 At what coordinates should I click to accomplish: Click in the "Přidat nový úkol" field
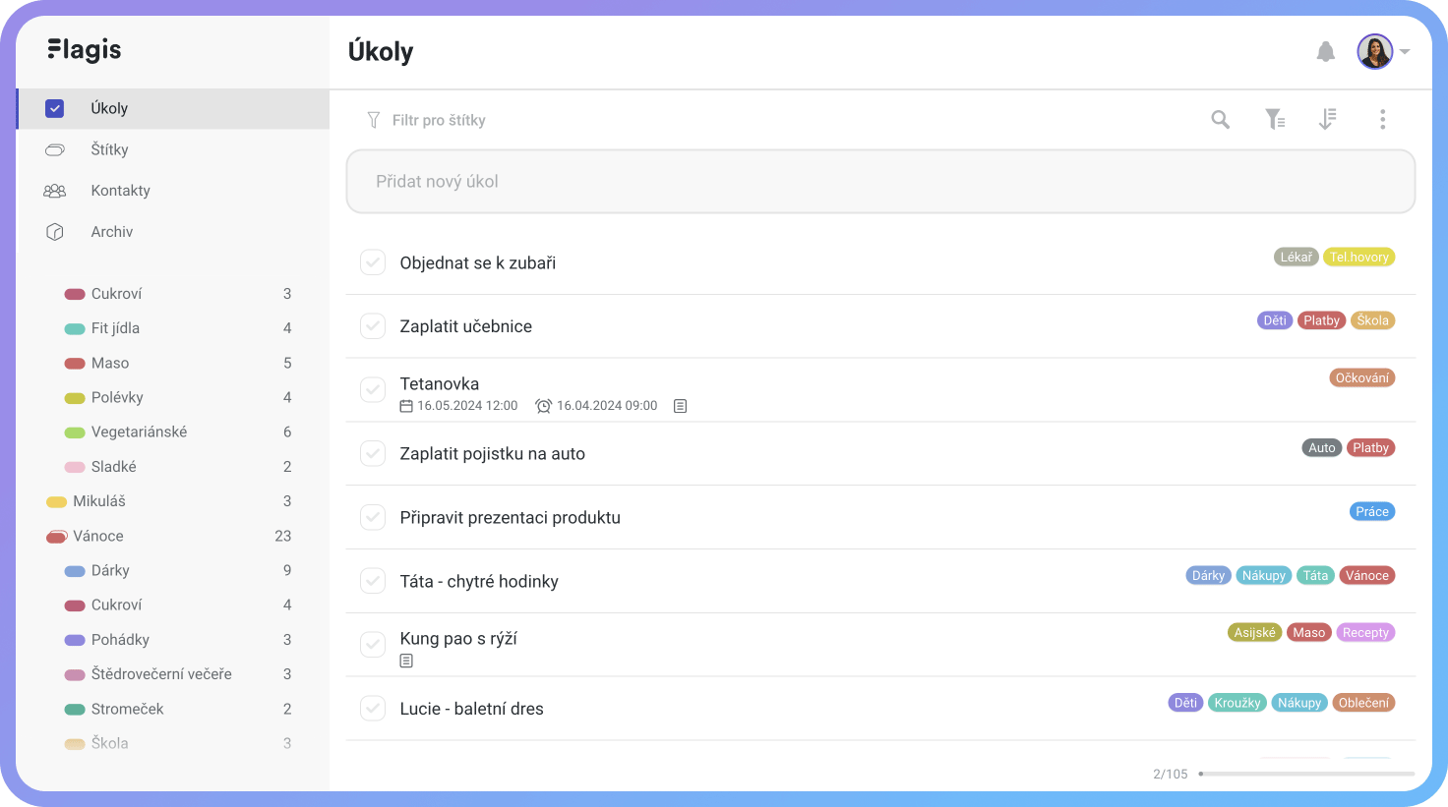(880, 182)
